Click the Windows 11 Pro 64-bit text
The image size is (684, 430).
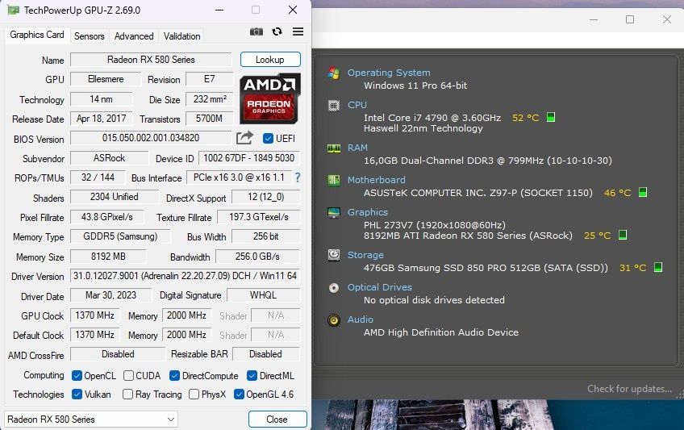pyautogui.click(x=415, y=86)
